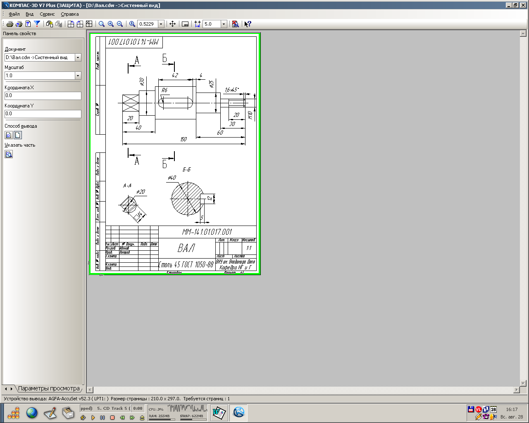Click the drawing sheet preview thumbnail
Image resolution: width=529 pixels, height=423 pixels.
point(175,154)
